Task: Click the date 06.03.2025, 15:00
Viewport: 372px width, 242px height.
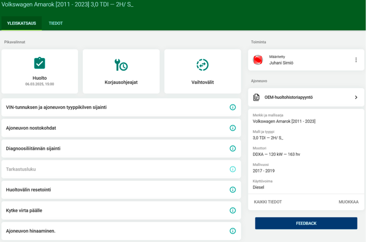Action: coord(40,84)
